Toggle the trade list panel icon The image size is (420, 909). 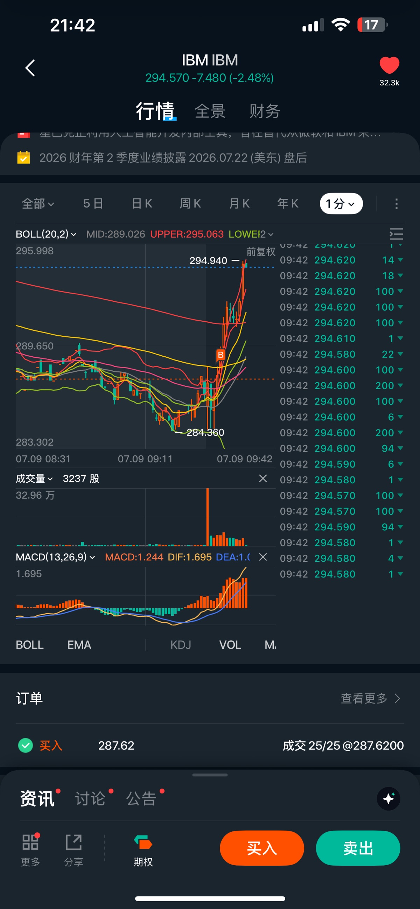point(396,234)
